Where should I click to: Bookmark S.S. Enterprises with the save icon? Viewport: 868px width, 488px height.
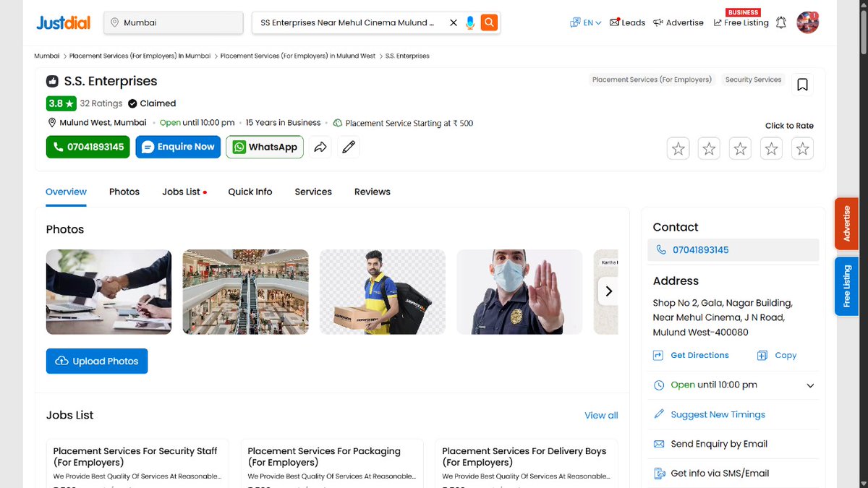[802, 85]
